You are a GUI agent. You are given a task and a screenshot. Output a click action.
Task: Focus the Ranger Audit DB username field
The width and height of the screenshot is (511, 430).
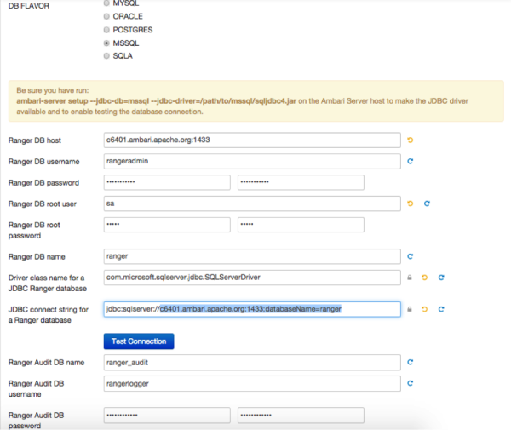252,384
